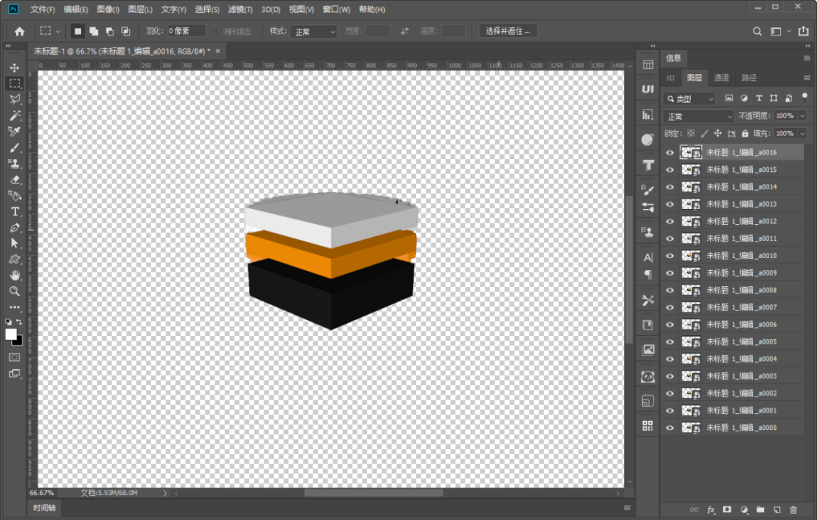Click the 选择并遮住 button
This screenshot has width=817, height=520.
508,31
